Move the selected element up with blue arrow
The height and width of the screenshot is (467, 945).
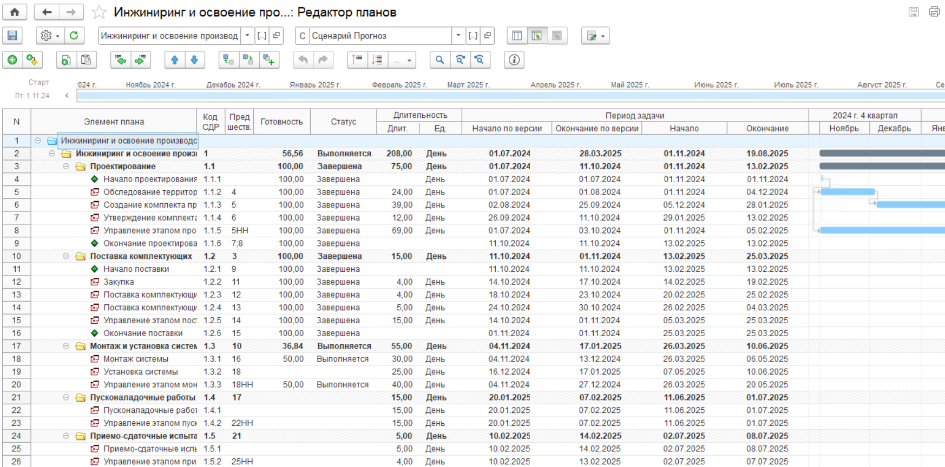point(174,60)
